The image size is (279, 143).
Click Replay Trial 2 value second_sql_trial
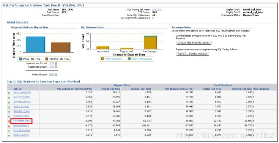pos(253,12)
